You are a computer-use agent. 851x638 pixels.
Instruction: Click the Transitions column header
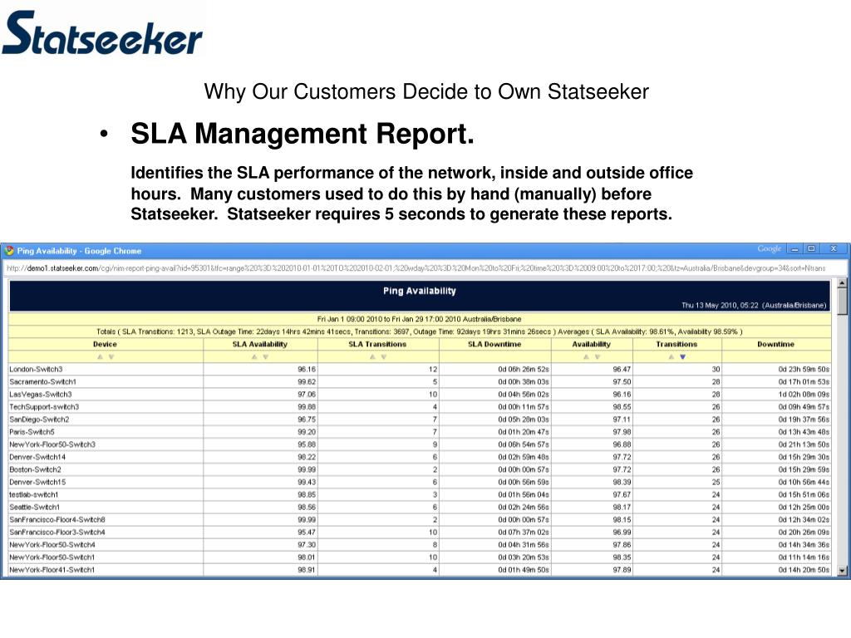click(x=676, y=344)
